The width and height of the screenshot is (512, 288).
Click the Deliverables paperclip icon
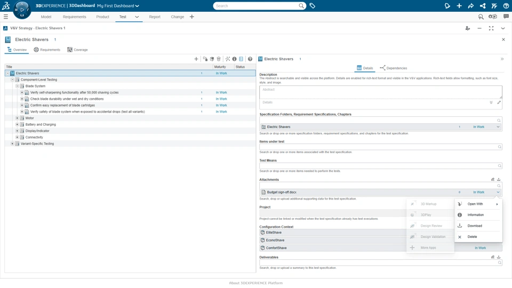point(493,257)
